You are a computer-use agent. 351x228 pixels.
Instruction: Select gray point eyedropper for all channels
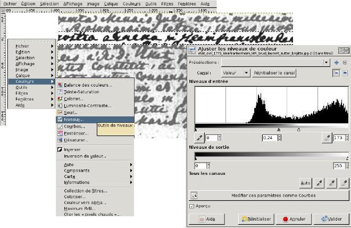(x=332, y=183)
